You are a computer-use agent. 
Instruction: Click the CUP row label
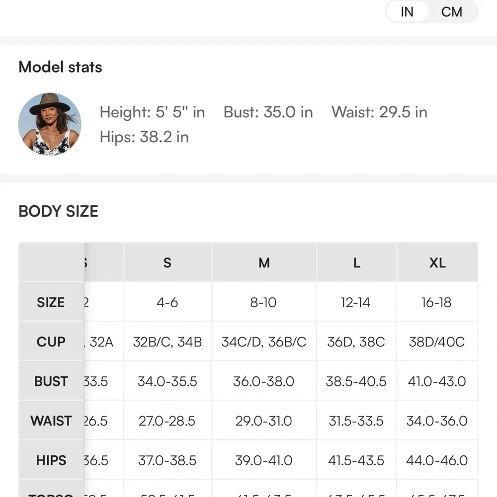[x=51, y=342]
